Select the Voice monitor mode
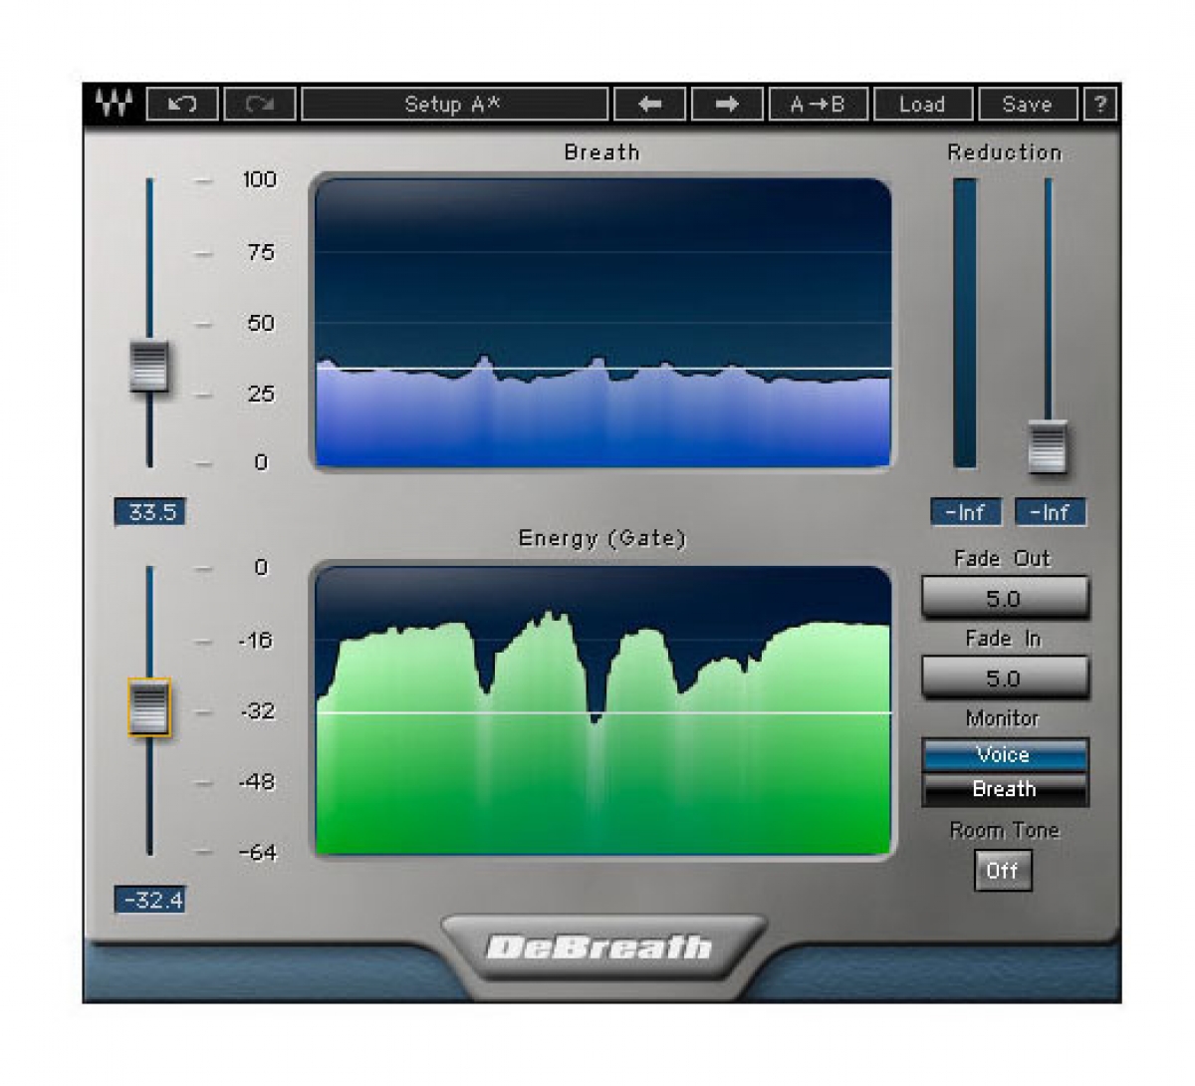Image resolution: width=1195 pixels, height=1086 pixels. (x=1004, y=755)
